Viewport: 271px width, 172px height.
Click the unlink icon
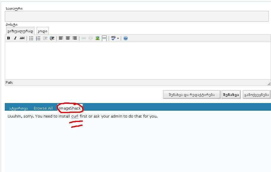point(91,38)
